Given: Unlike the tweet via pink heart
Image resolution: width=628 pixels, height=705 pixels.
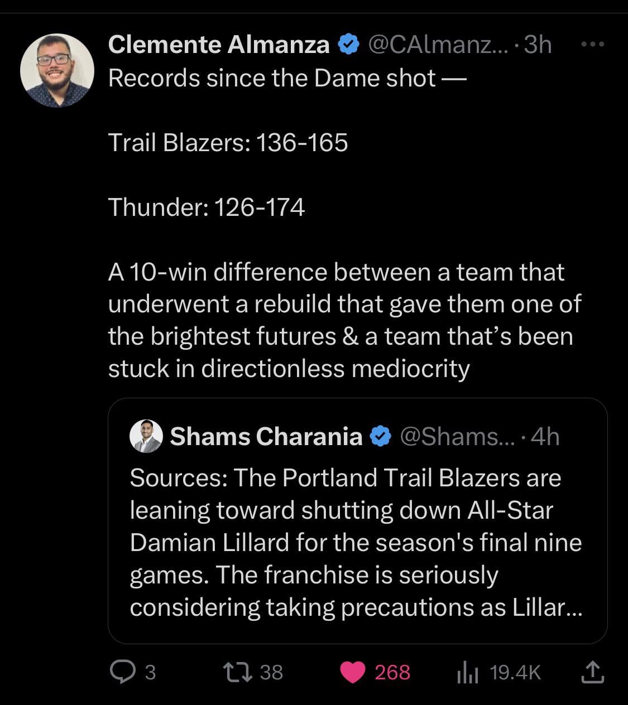Looking at the screenshot, I should 353,672.
